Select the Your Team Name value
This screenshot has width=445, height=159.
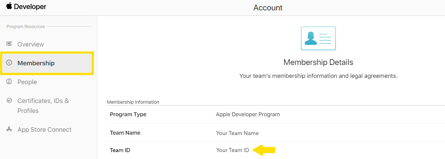(x=237, y=133)
